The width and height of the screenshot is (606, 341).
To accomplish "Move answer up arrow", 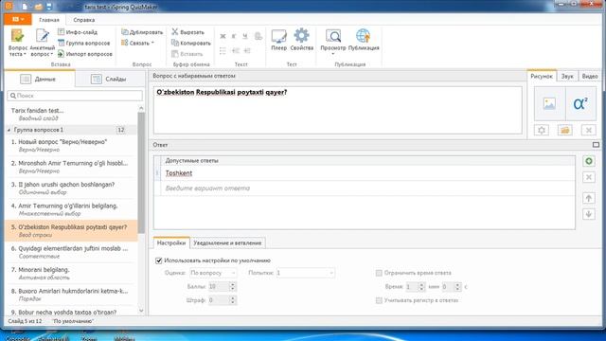I will 589,198.
